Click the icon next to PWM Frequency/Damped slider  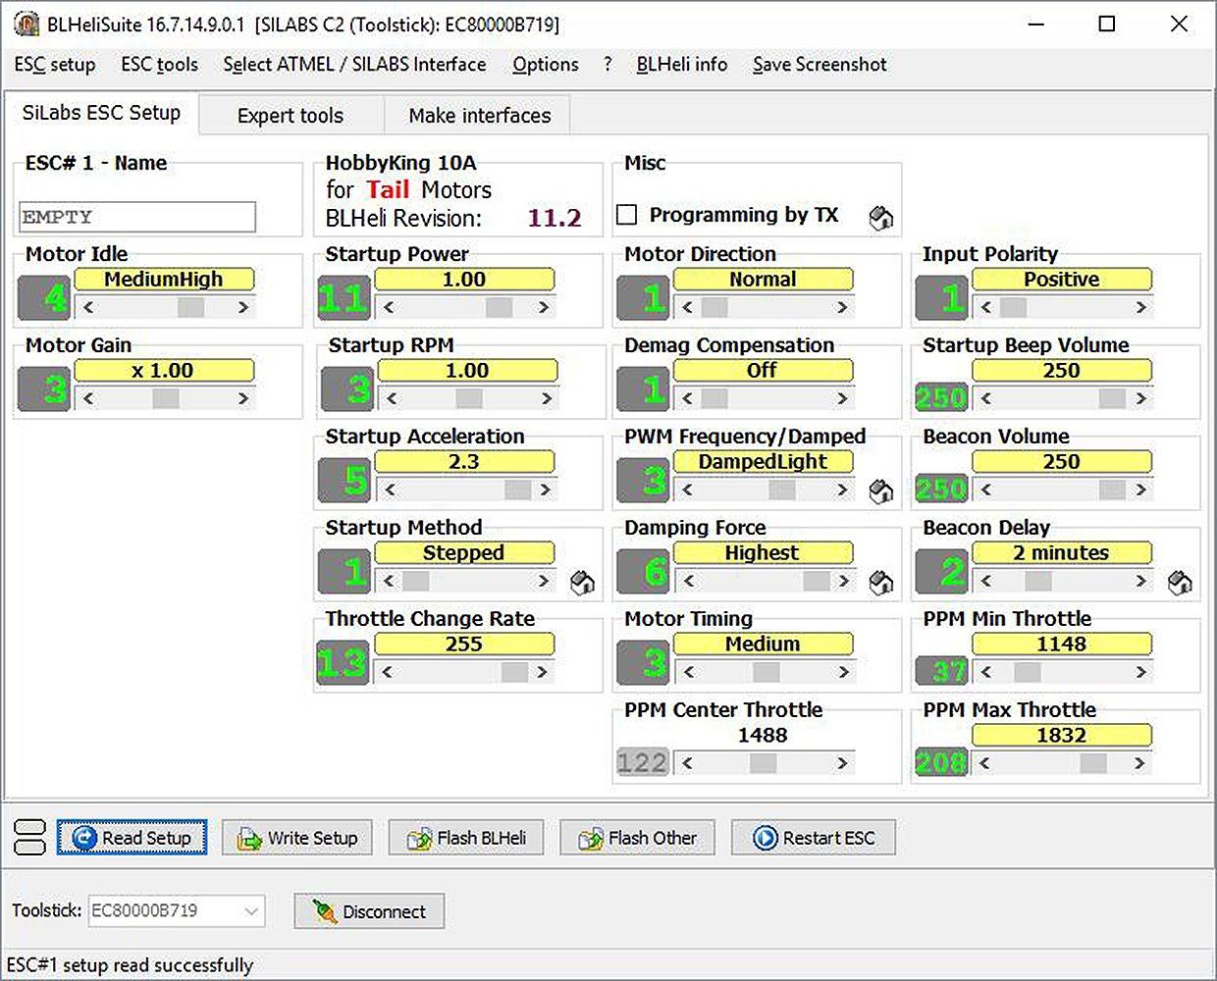coord(880,490)
